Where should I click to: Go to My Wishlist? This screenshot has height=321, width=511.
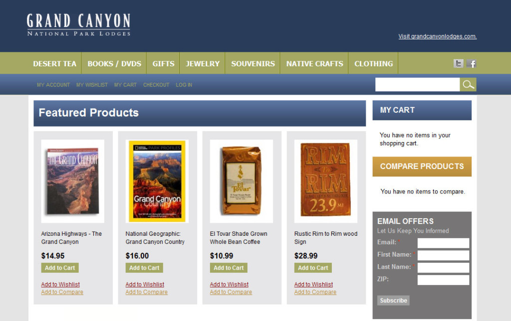(92, 85)
